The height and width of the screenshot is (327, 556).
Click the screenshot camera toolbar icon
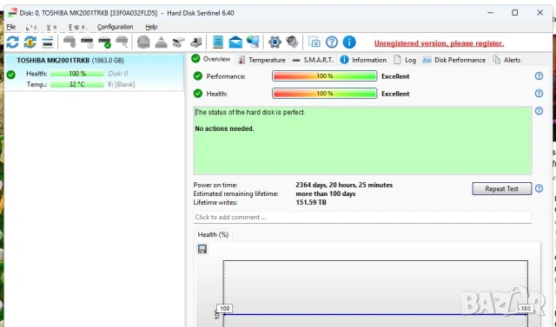(x=314, y=43)
